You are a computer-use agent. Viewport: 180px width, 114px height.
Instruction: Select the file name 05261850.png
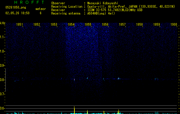pos(16,7)
